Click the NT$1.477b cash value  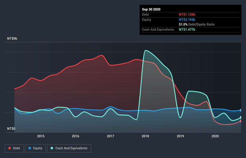click(x=187, y=29)
